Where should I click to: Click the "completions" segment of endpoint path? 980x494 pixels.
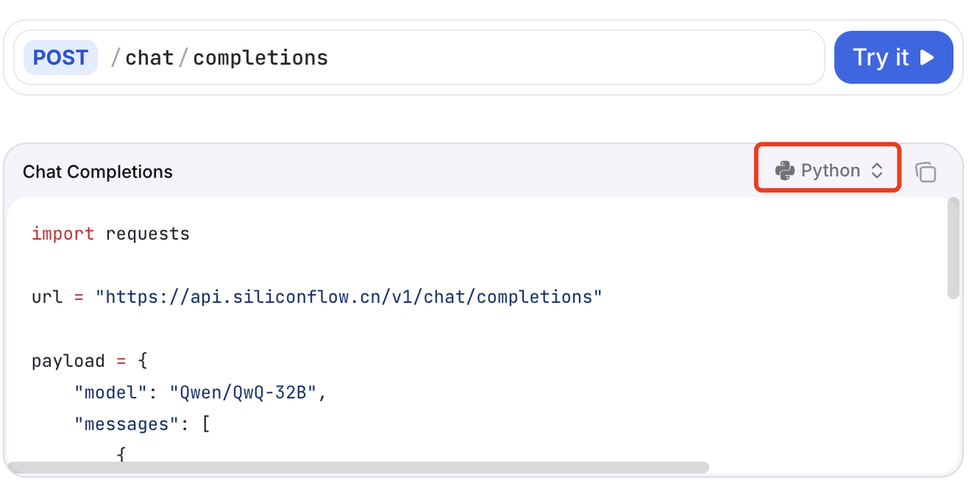click(260, 57)
